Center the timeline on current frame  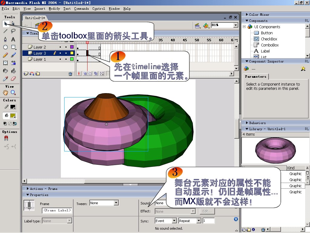coord(79,74)
